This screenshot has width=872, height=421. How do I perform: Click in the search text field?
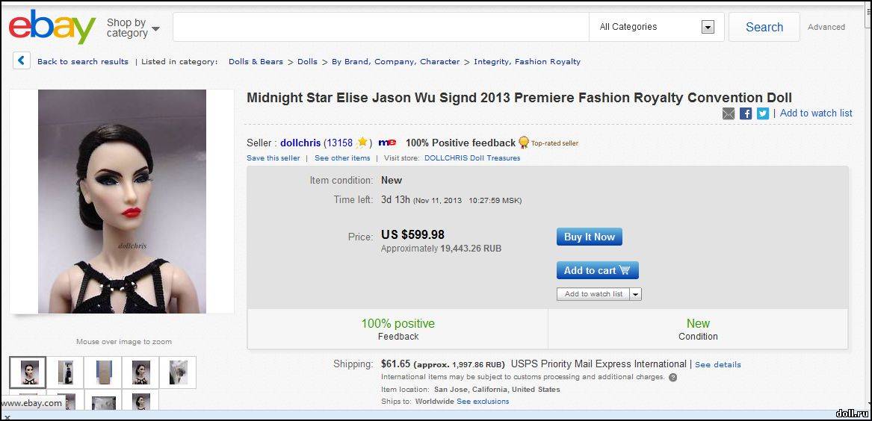point(381,27)
